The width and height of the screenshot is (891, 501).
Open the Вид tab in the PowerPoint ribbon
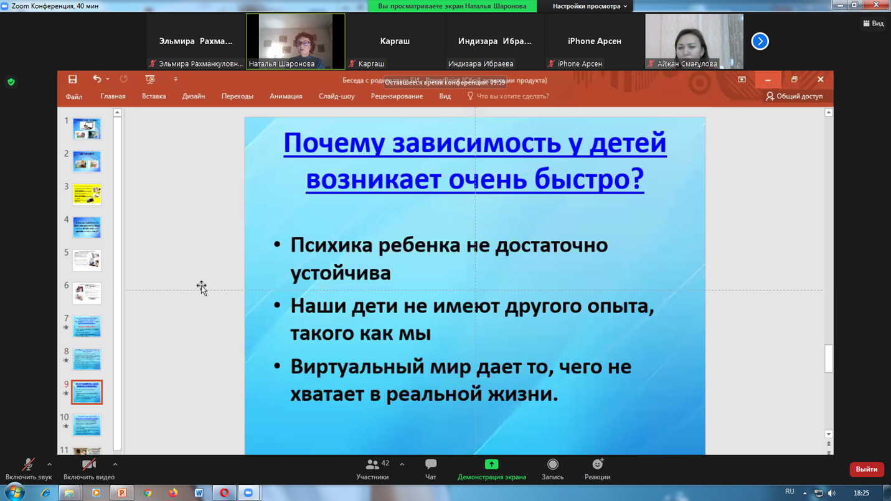point(445,96)
